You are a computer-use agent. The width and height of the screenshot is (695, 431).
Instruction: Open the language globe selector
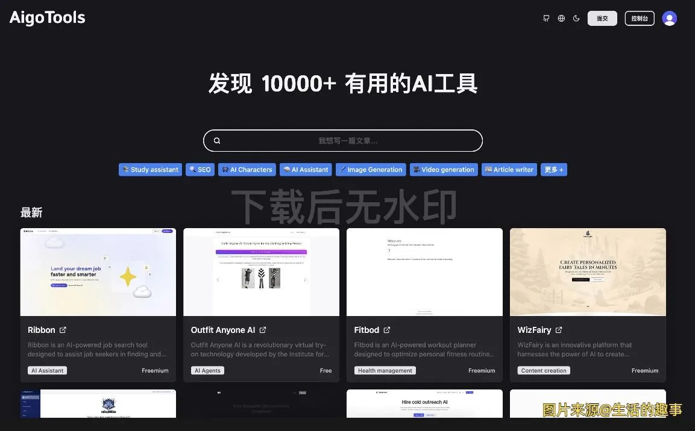pyautogui.click(x=561, y=18)
